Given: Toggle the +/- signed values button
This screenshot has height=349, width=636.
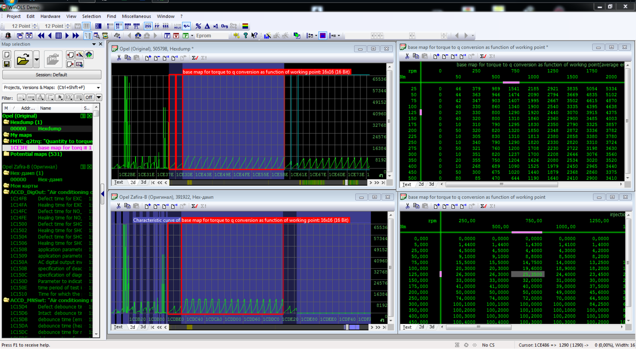Looking at the screenshot, I should 187,26.
